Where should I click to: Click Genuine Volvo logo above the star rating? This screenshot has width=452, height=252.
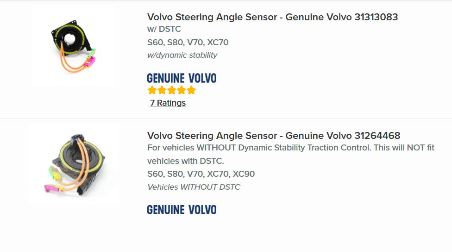182,78
